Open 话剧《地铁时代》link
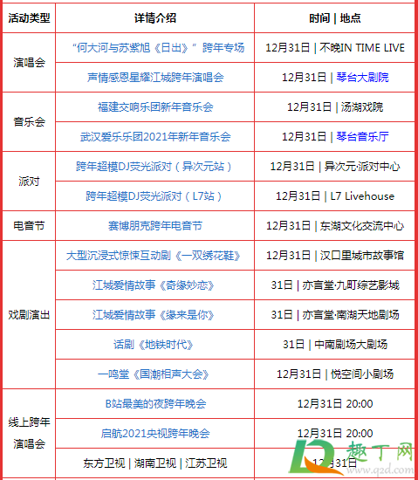Screen dimensions: 418x480 154,345
